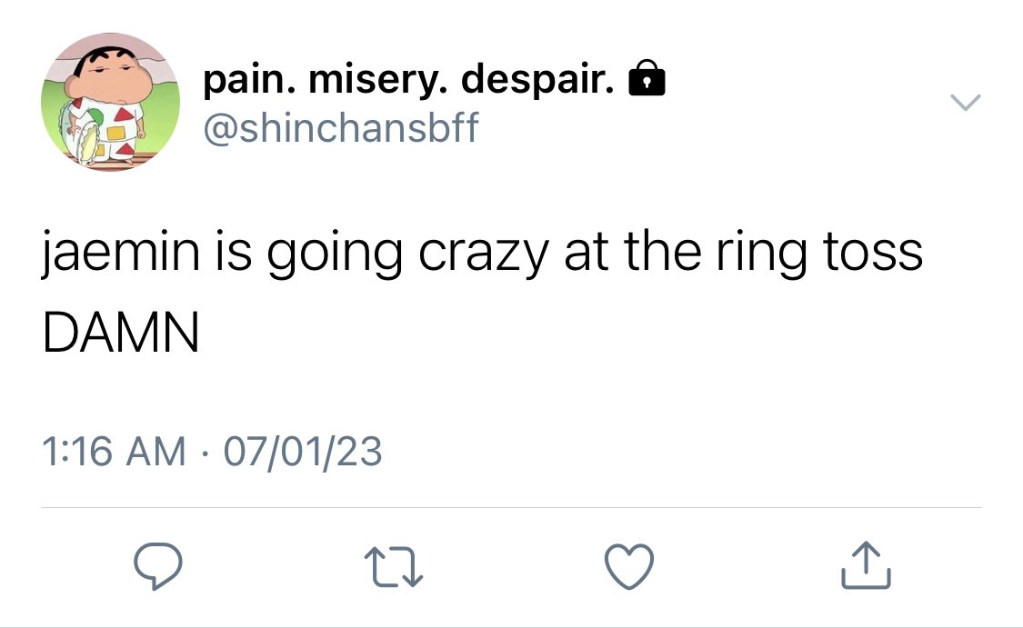This screenshot has height=628, width=1023.
Task: Click the display name pain. misery. despair.
Action: pyautogui.click(x=409, y=81)
